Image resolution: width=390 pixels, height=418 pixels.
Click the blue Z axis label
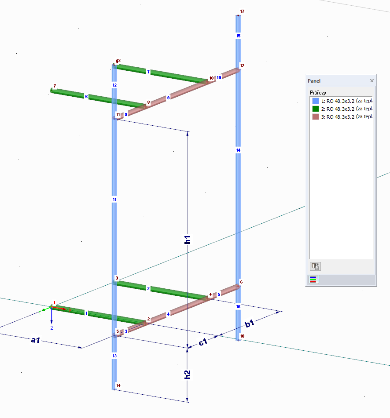click(52, 328)
